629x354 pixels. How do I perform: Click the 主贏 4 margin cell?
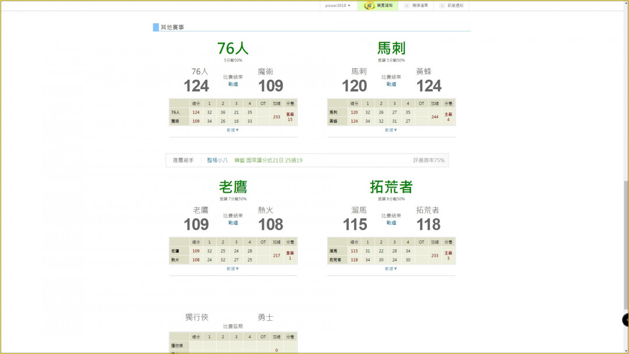[x=448, y=117]
